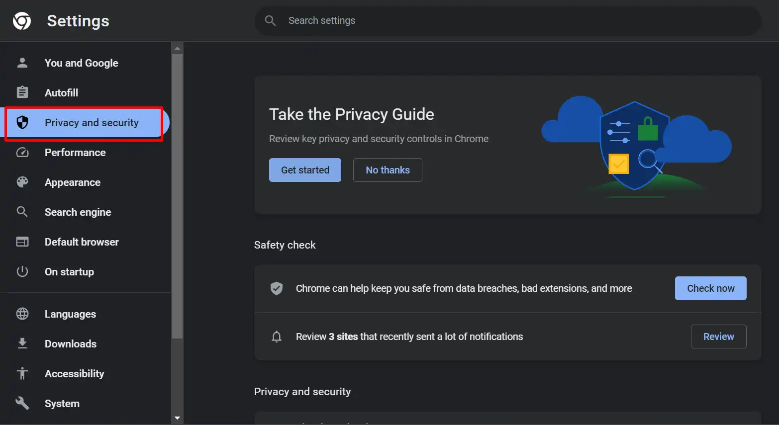Click text about data breaches and bad extensions
The image size is (779, 425).
tap(464, 288)
